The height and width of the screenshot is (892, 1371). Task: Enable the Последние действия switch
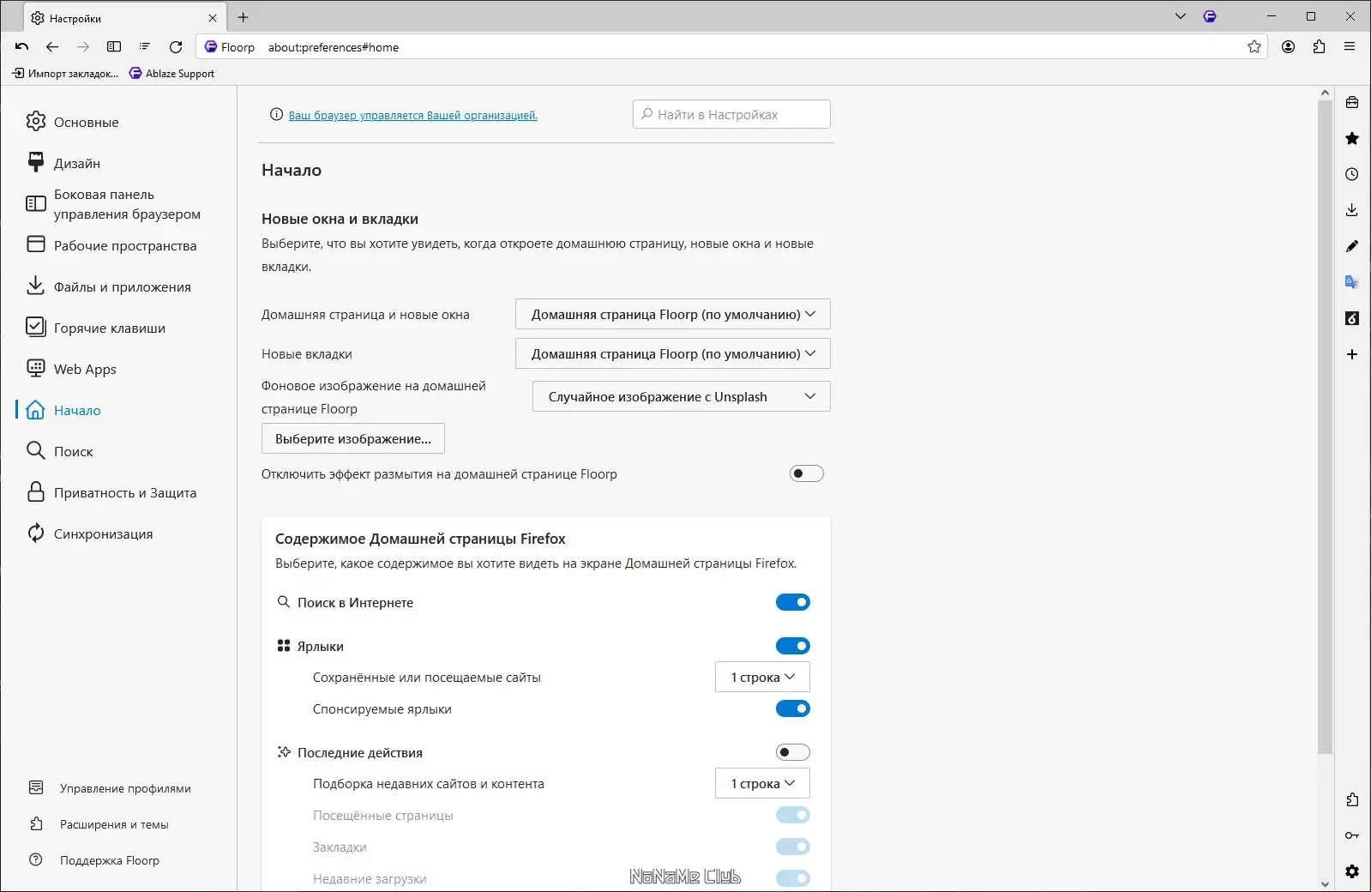[793, 752]
